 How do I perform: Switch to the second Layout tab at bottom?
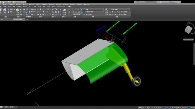point(12,107)
